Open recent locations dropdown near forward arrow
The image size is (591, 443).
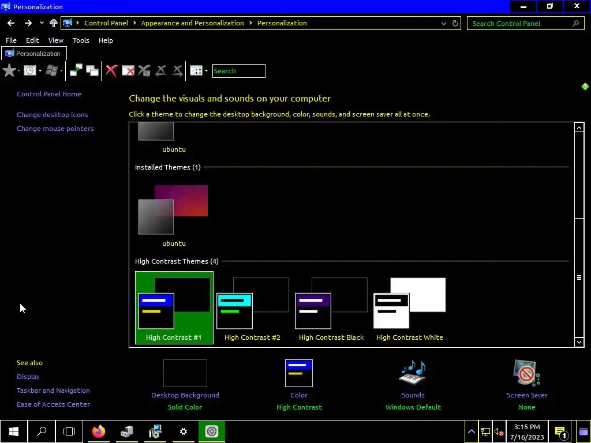click(x=42, y=23)
